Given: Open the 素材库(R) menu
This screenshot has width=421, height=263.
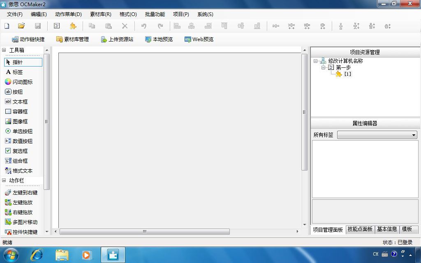Looking at the screenshot, I should tap(100, 14).
